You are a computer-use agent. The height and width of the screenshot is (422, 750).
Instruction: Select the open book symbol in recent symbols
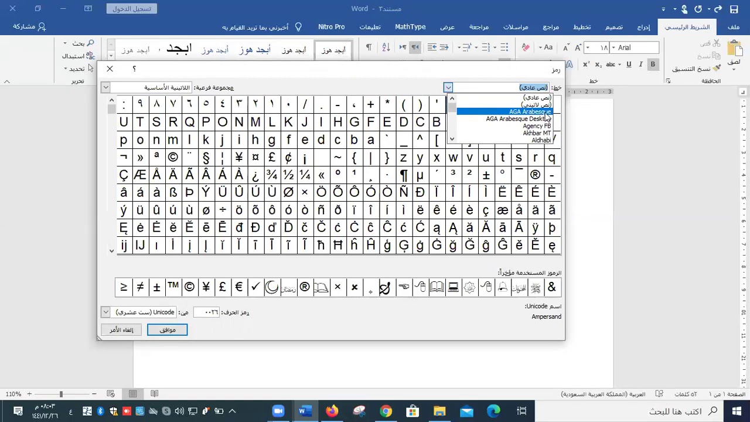tap(437, 287)
